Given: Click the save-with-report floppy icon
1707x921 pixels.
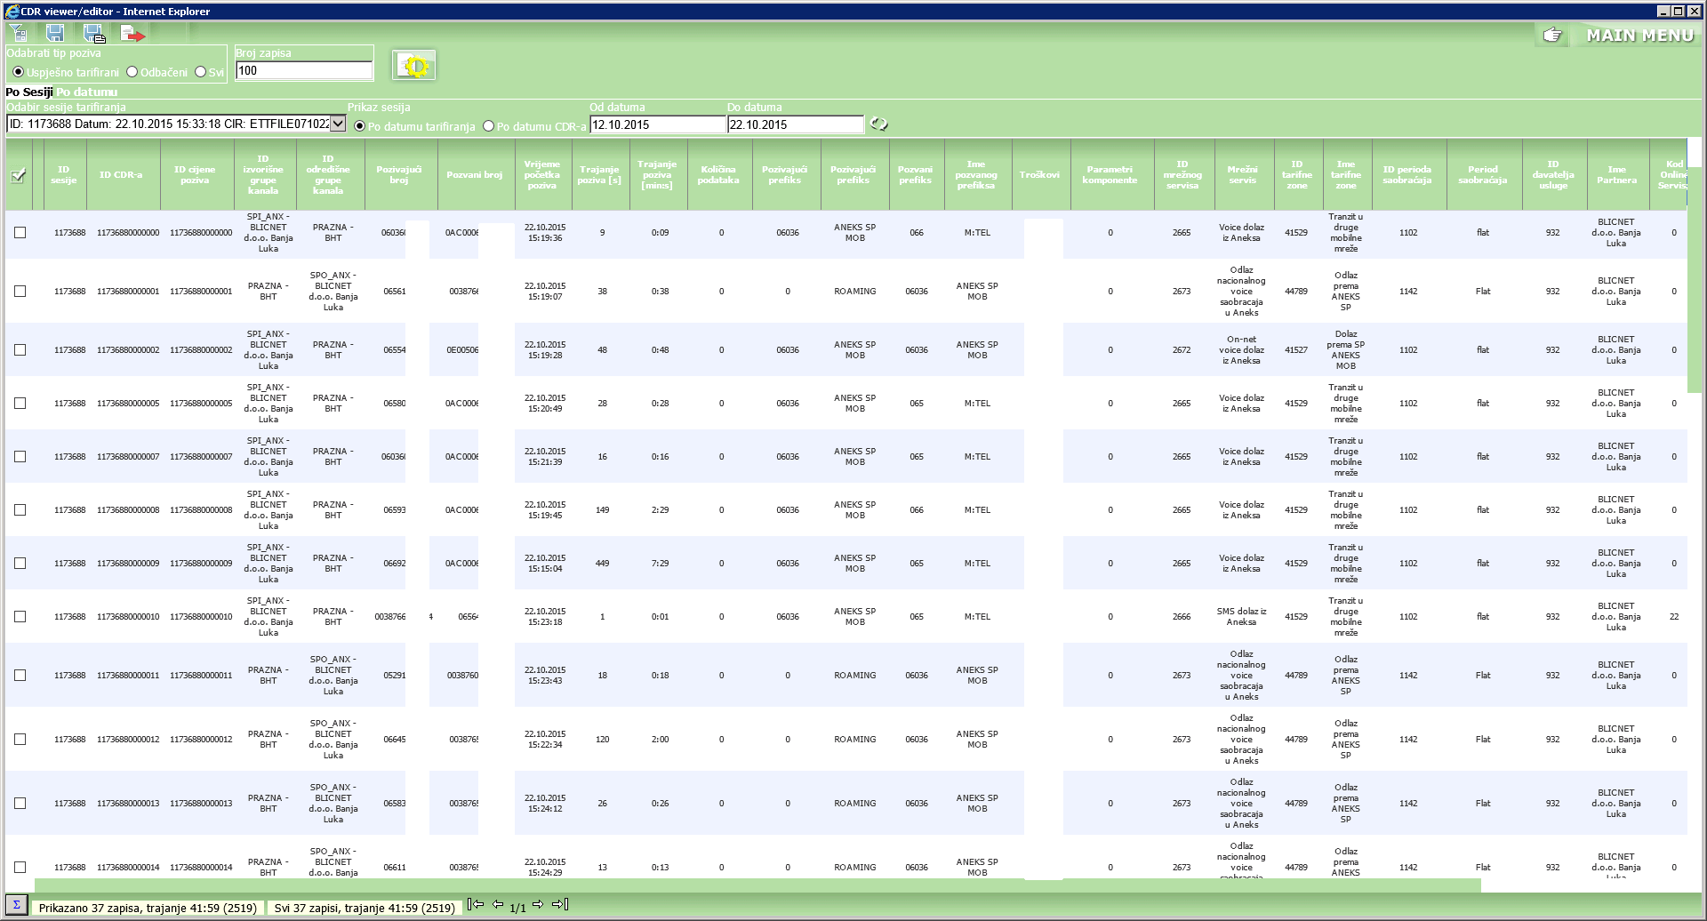Looking at the screenshot, I should pos(93,34).
